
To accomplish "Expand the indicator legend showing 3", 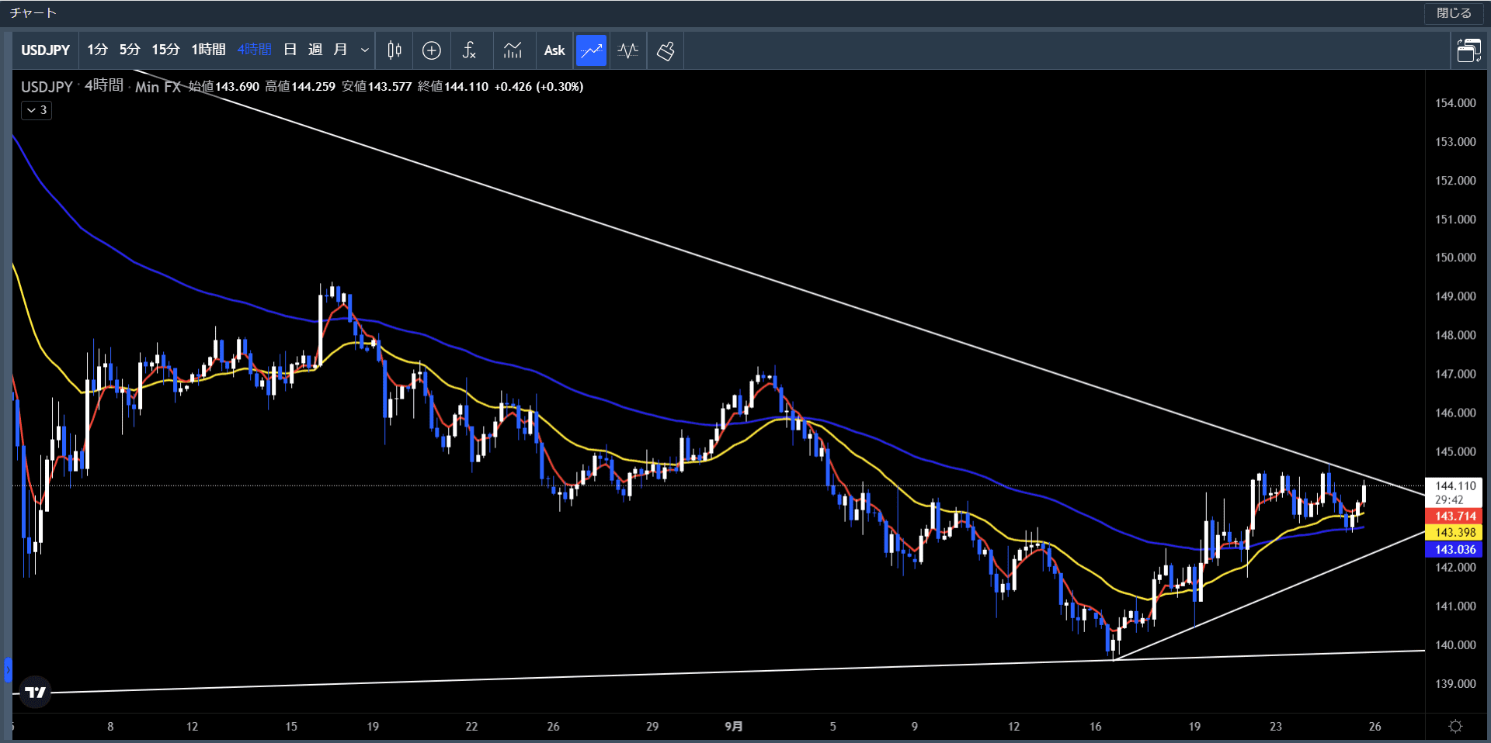I will click(x=36, y=110).
